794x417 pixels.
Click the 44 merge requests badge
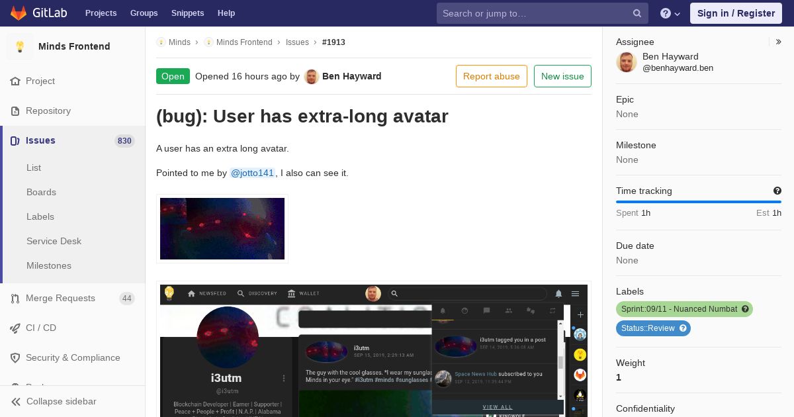[127, 299]
